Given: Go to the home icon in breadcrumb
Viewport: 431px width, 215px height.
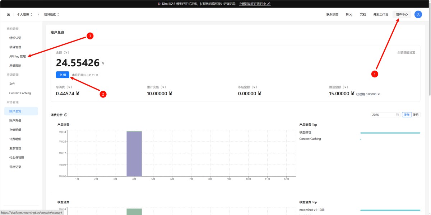Looking at the screenshot, I should (8, 15).
